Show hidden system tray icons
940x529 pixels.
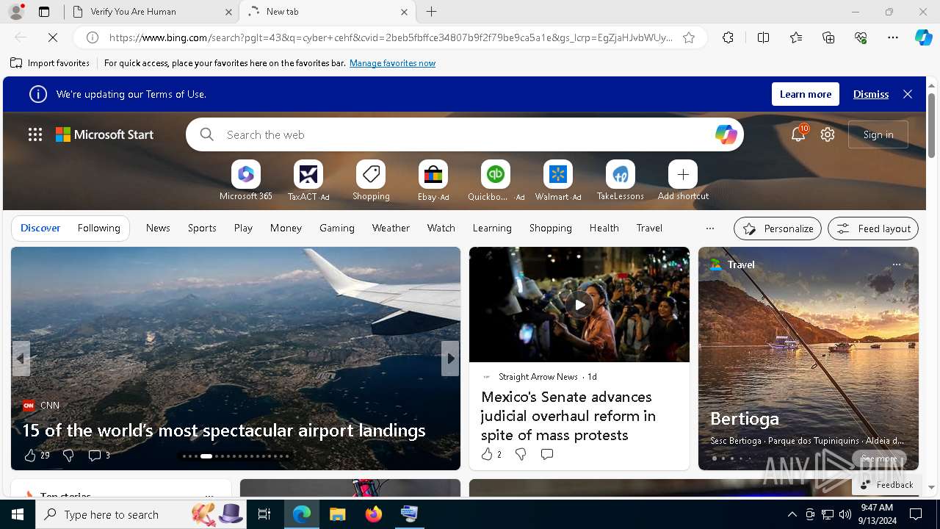pos(792,514)
